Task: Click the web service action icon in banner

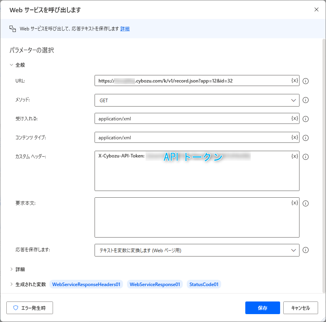Action: click(x=13, y=29)
